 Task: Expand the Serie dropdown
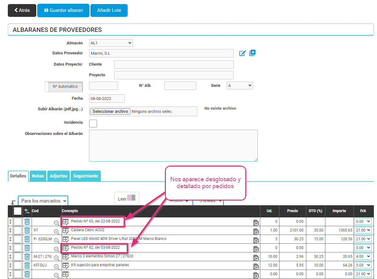(x=240, y=85)
